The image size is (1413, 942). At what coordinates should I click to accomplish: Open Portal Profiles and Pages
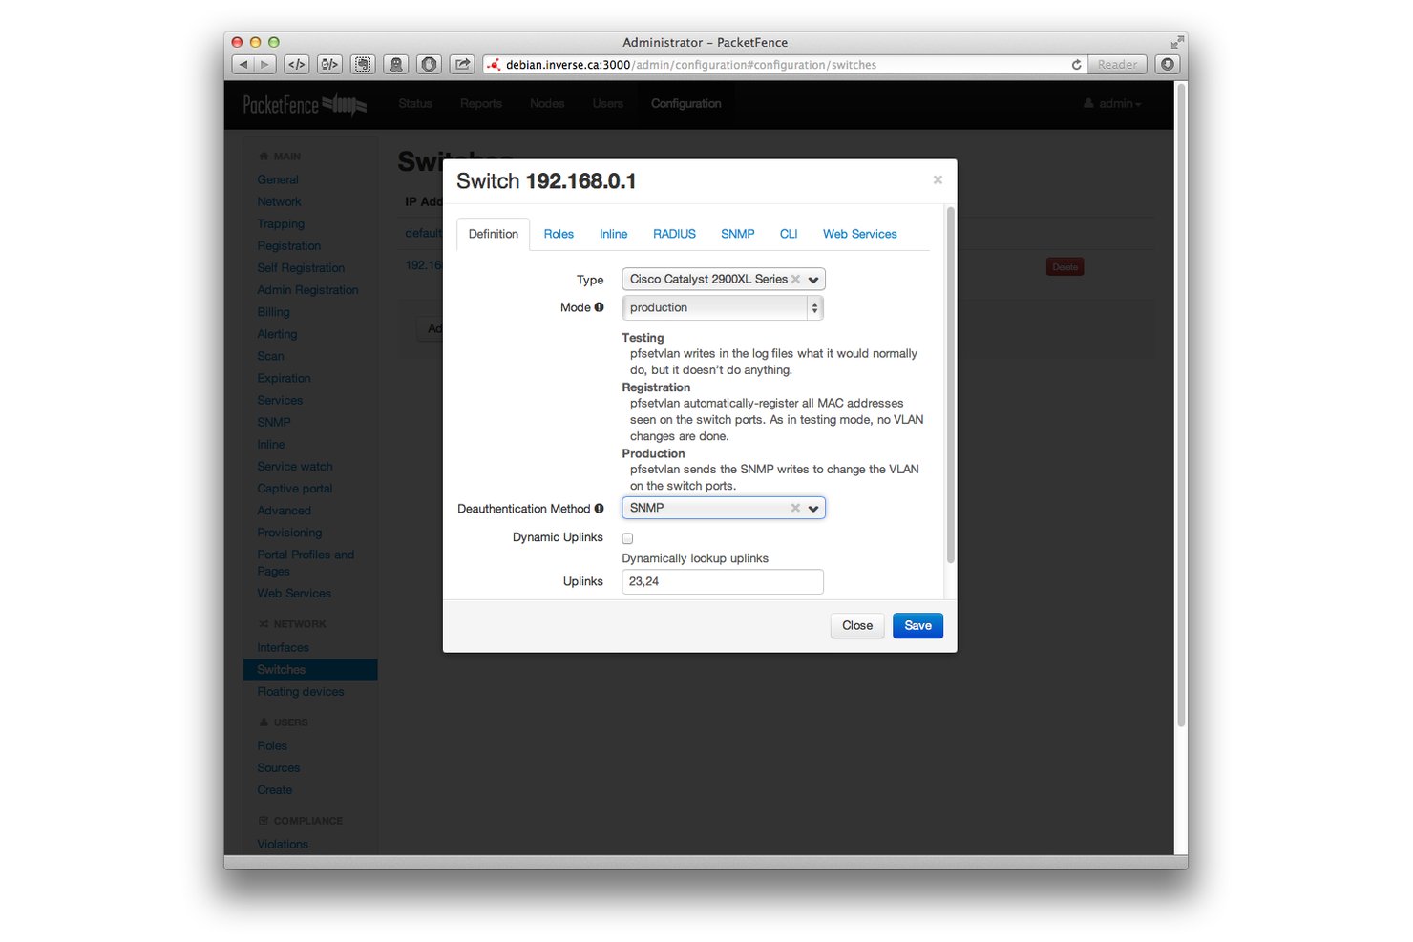click(x=306, y=562)
